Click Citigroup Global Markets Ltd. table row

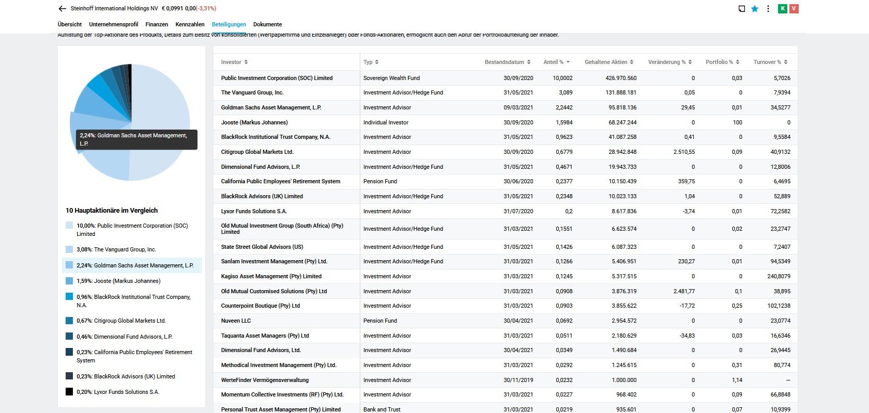tap(505, 152)
